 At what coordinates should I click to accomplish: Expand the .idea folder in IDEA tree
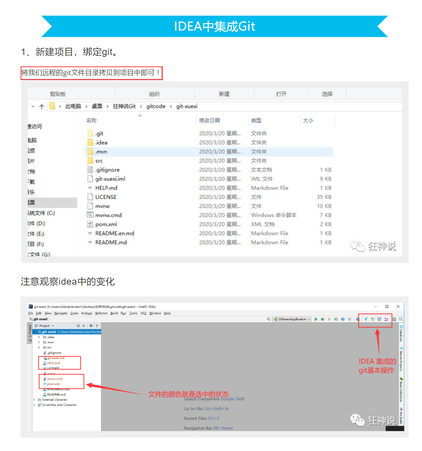(39, 337)
